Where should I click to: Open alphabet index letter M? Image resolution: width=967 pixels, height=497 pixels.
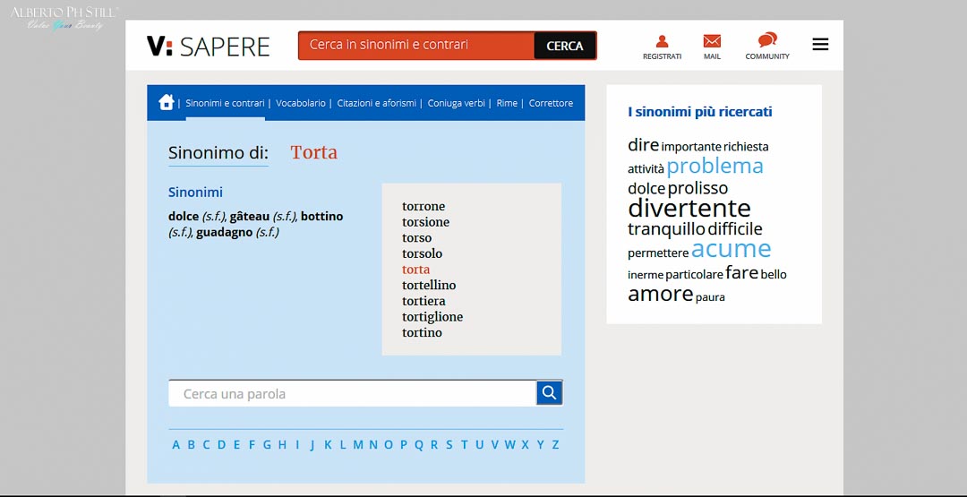coord(357,444)
